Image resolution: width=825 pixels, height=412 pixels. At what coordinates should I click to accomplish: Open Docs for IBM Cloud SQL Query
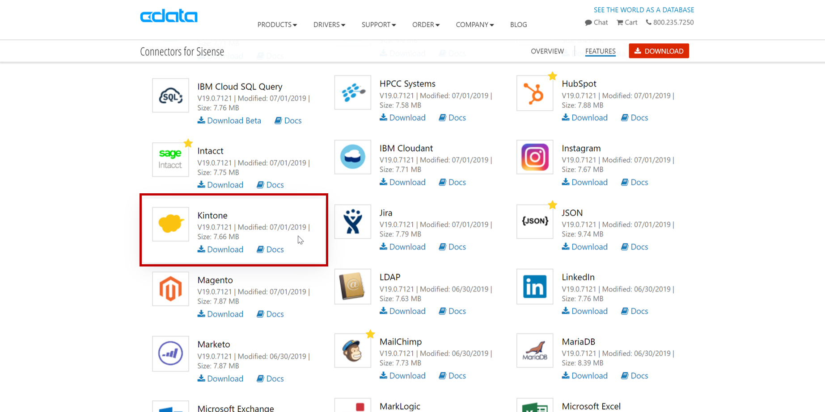288,121
